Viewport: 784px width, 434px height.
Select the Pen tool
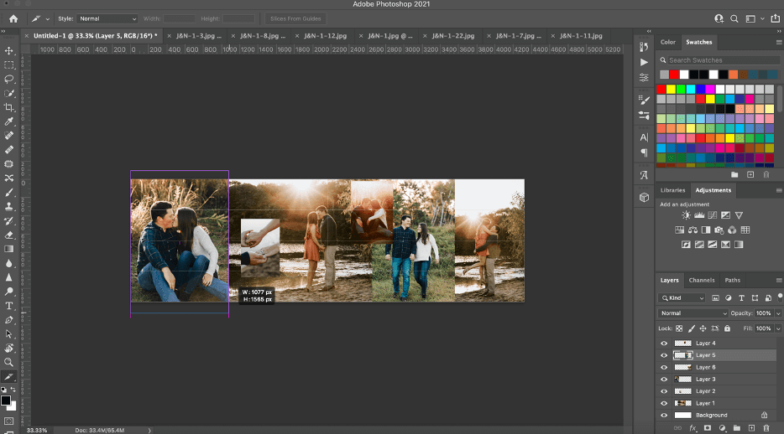click(x=9, y=320)
